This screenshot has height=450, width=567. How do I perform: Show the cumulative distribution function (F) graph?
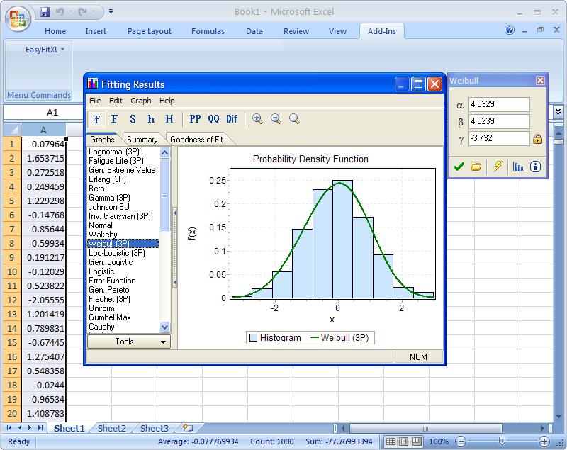114,119
